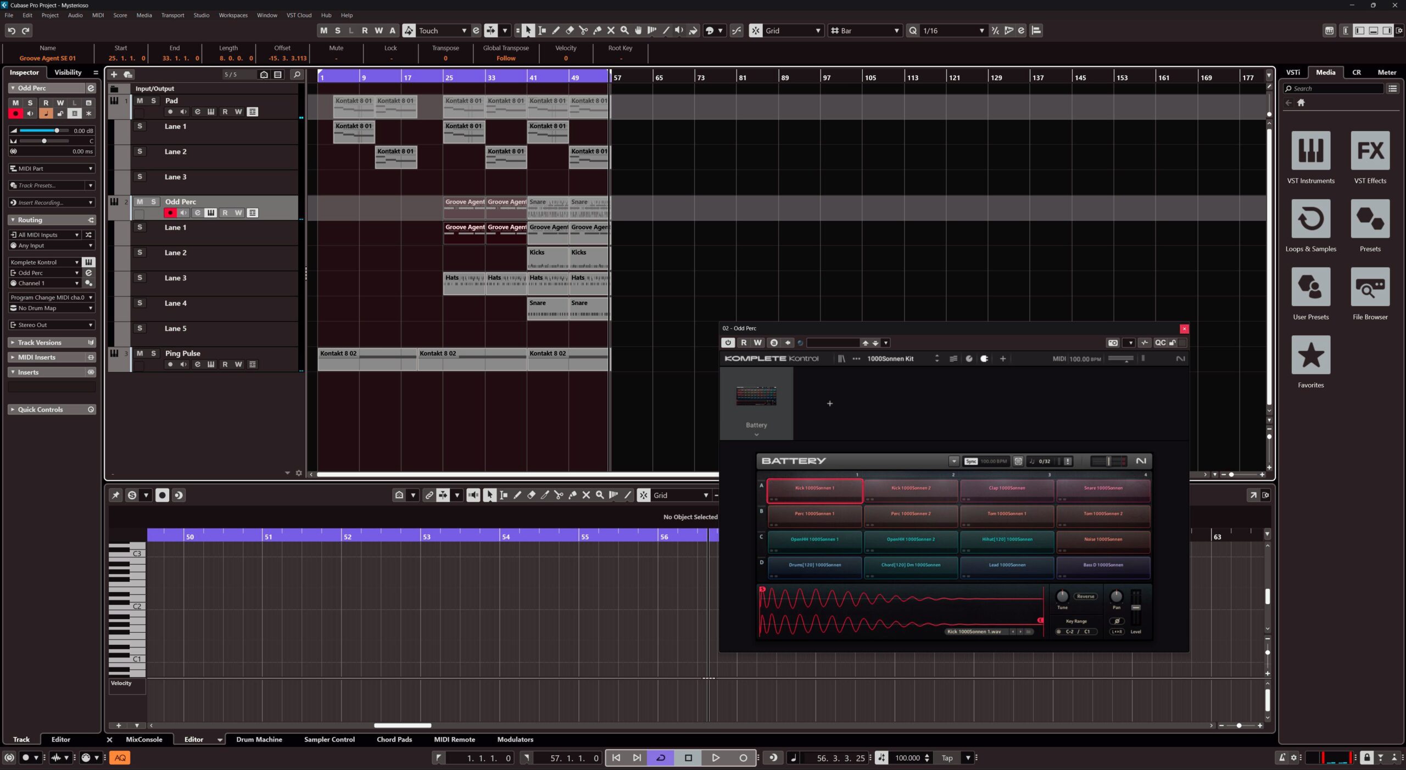1406x770 pixels.
Task: Toggle Record Enable on the Odd Perc track
Action: click(170, 213)
